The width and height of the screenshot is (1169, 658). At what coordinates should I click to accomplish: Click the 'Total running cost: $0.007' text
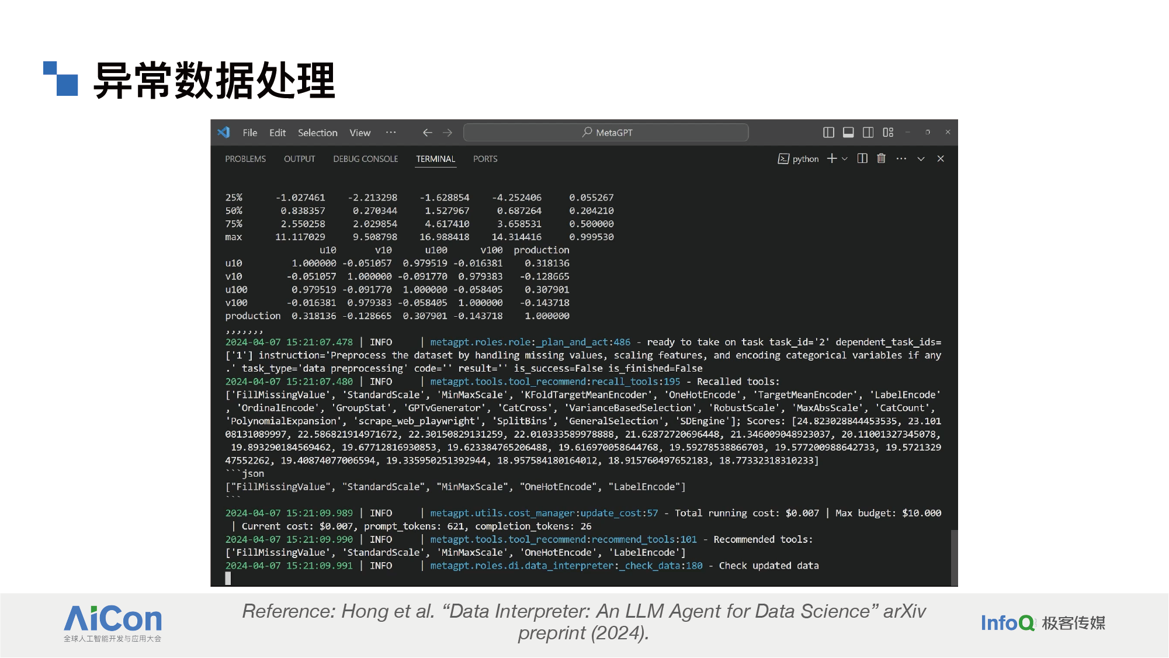[747, 513]
